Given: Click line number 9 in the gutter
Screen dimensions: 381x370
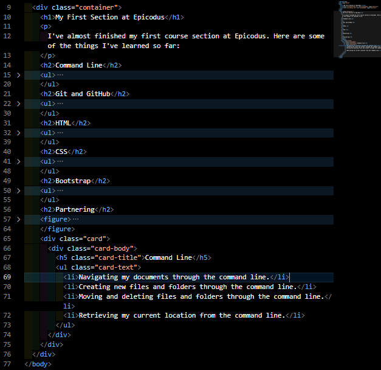Looking at the screenshot, I should 9,7.
